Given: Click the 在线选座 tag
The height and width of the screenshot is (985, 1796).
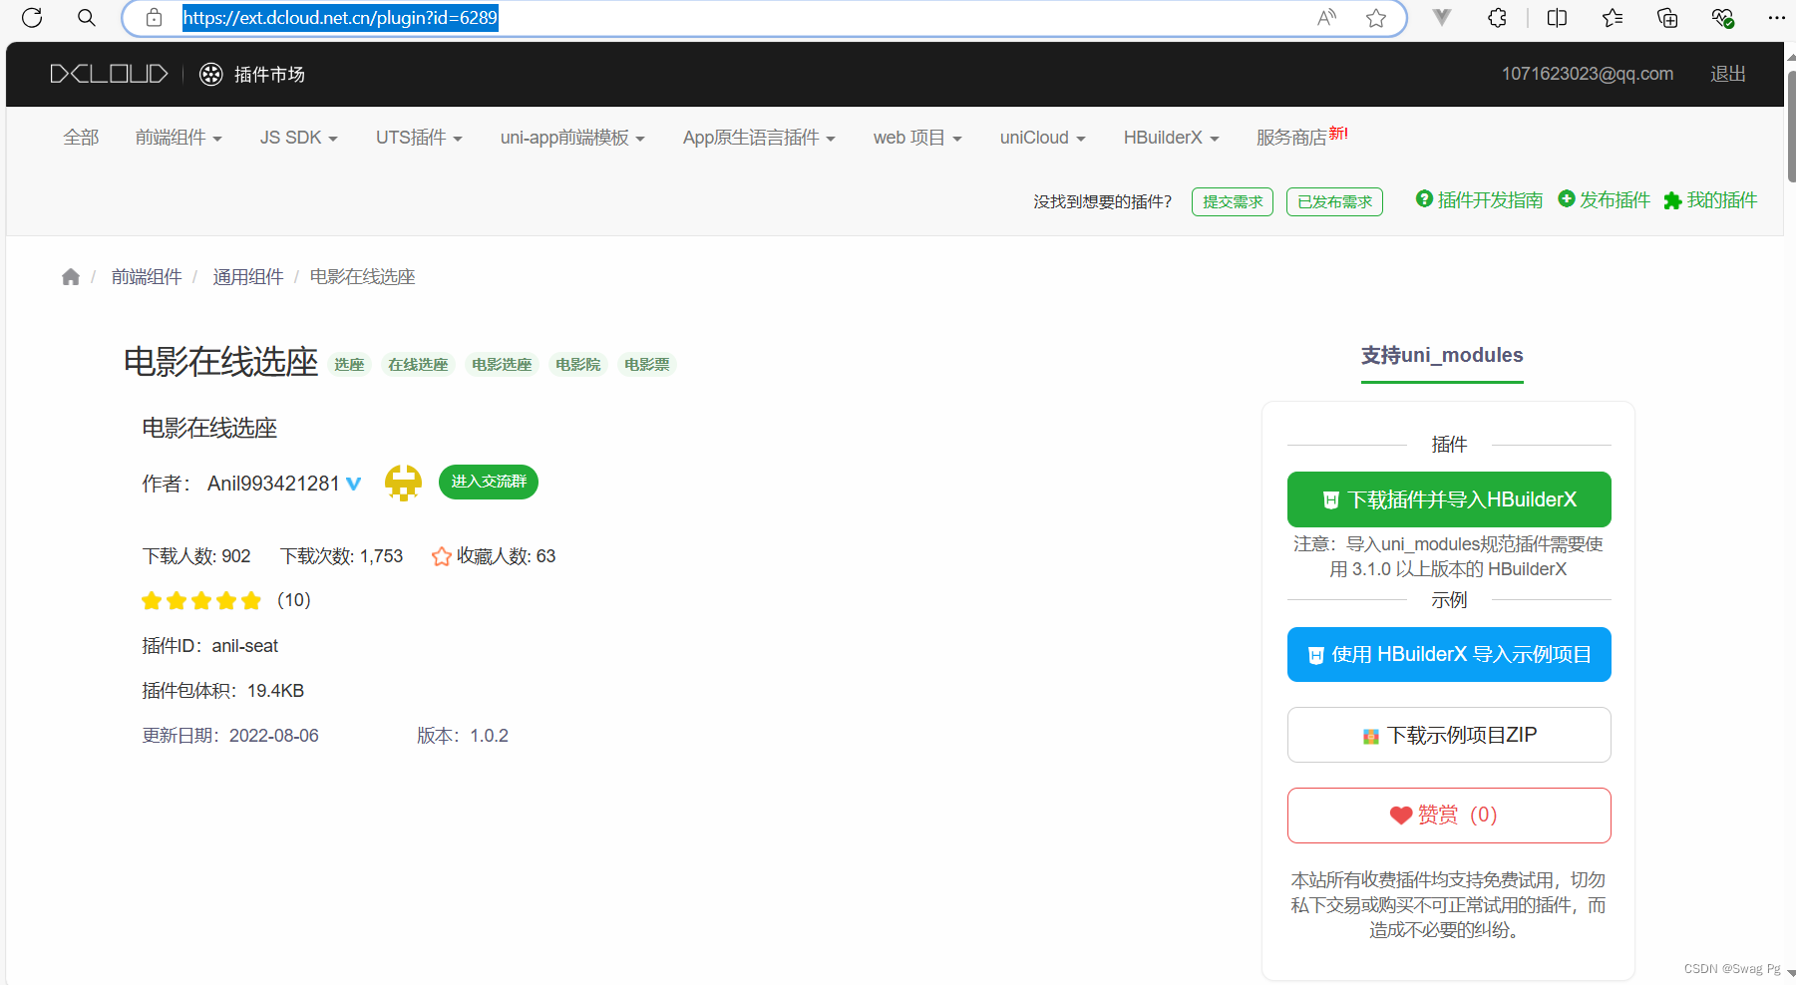Looking at the screenshot, I should tap(418, 365).
